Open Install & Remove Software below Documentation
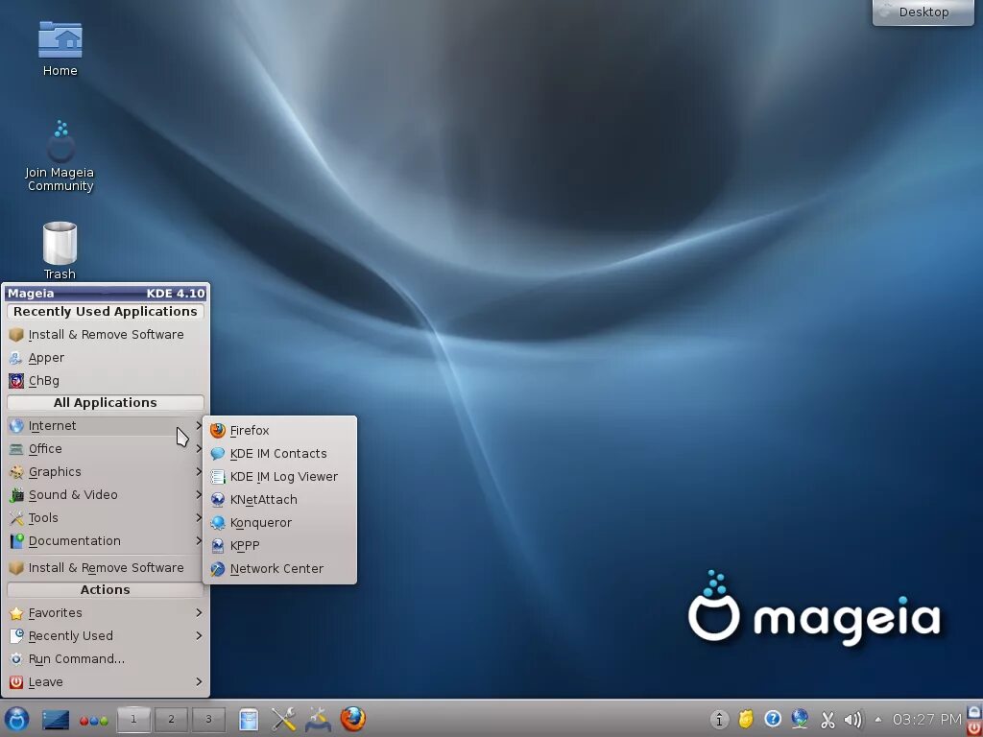The width and height of the screenshot is (983, 737). click(105, 568)
